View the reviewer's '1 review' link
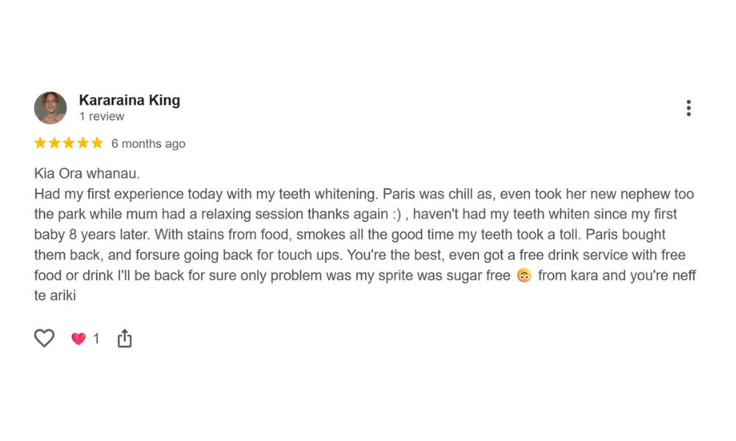Screen dimensions: 736x441 (x=102, y=117)
